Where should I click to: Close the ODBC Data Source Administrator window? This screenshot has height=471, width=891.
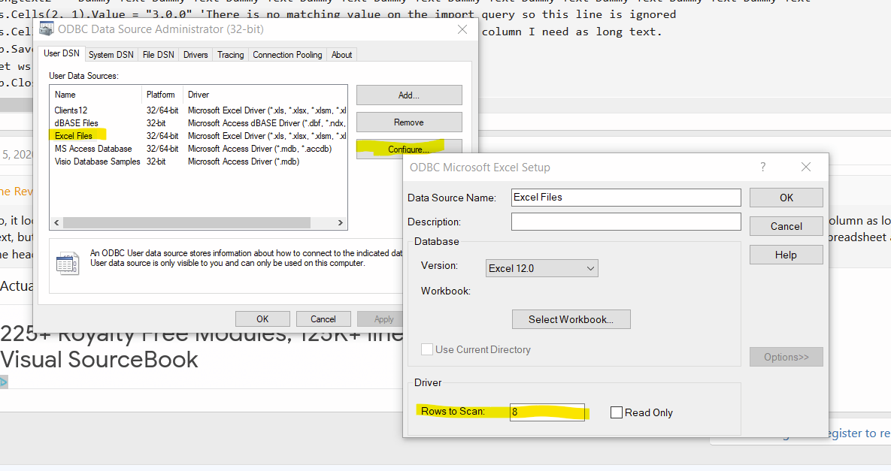462,29
